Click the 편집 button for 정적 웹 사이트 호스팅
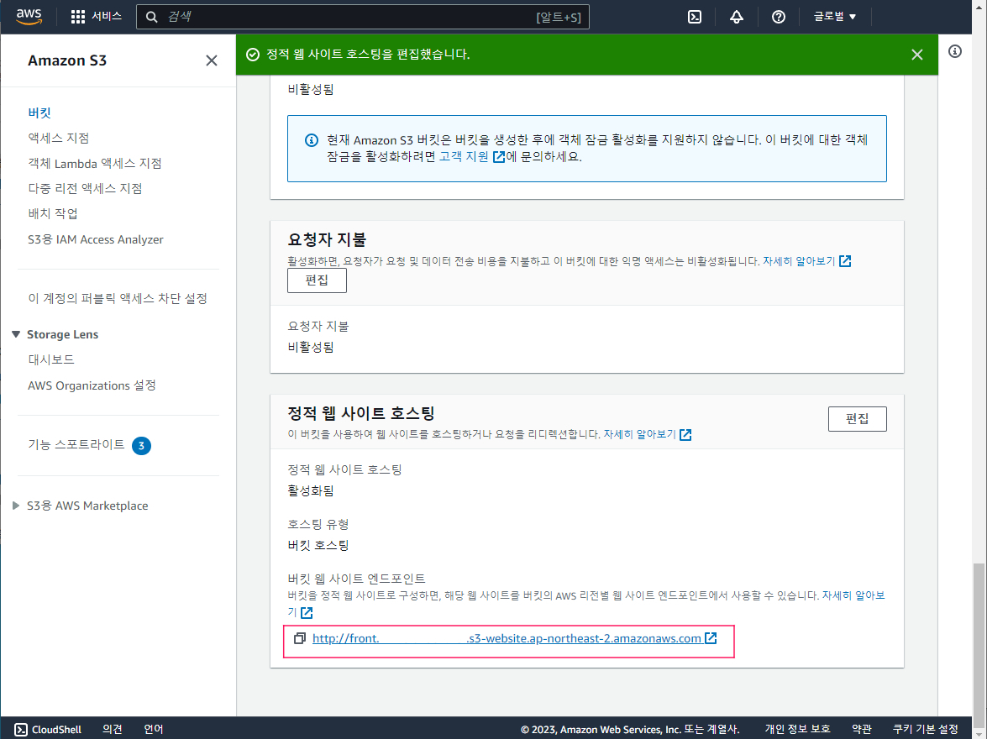Screen dimensions: 987x739 (x=857, y=418)
